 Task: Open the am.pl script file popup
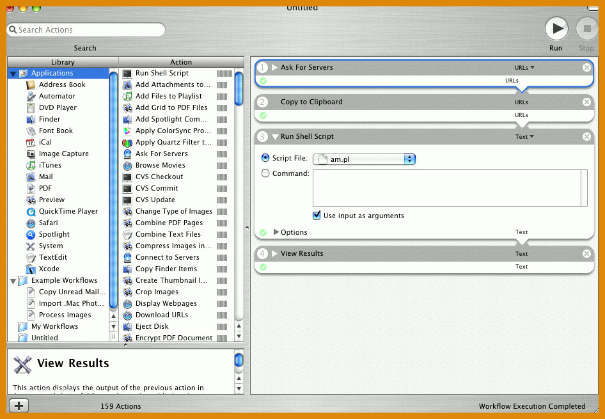point(364,159)
